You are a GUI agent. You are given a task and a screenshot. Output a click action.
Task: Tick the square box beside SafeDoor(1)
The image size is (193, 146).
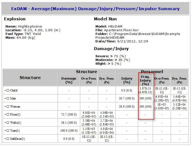8,139
